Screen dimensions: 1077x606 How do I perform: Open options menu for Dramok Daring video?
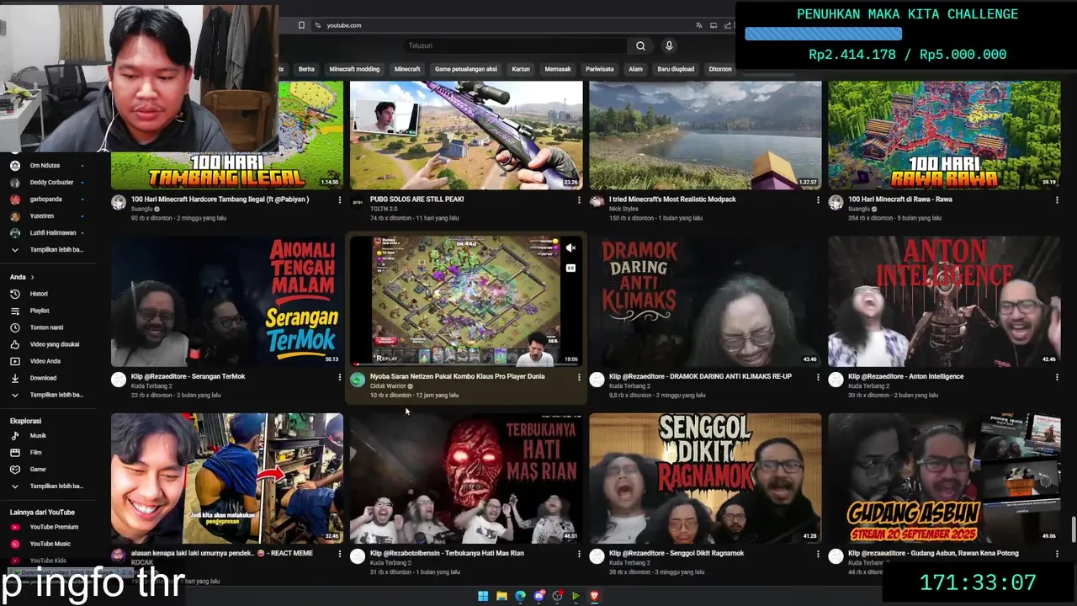(818, 377)
